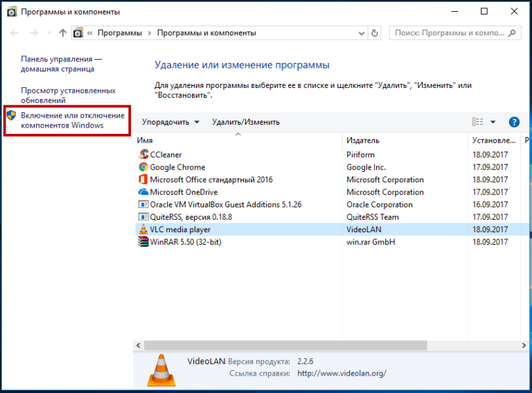This screenshot has width=532, height=393.
Task: Expand the address bar history dropdown
Action: [362, 33]
